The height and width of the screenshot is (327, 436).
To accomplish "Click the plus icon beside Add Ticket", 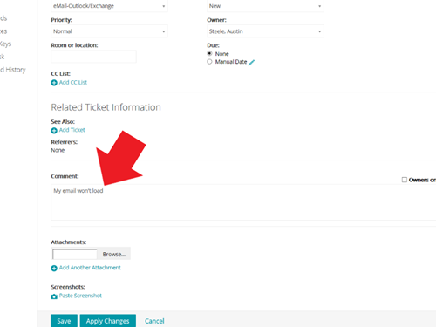I will (x=54, y=131).
